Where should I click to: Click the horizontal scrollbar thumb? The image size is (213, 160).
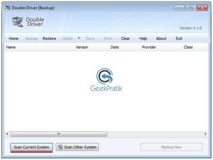(59, 134)
